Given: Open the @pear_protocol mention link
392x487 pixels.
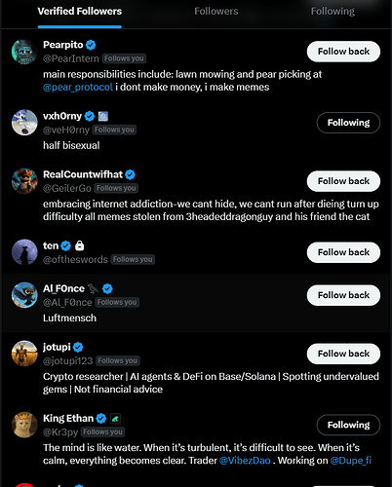Looking at the screenshot, I should click(78, 88).
